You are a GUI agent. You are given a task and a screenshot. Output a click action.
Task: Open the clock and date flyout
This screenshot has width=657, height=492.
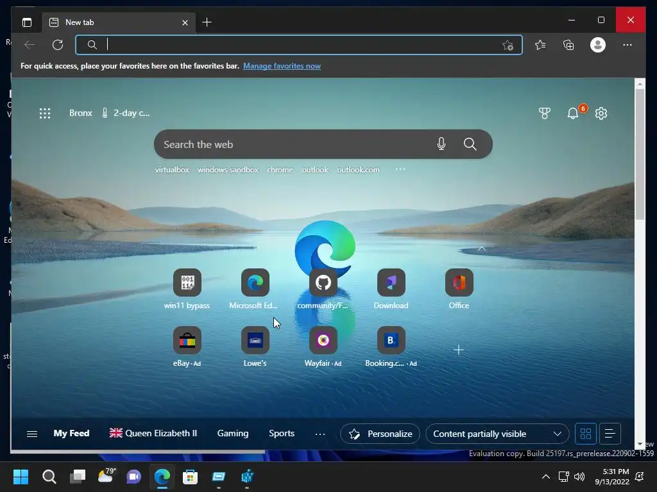[612, 477]
